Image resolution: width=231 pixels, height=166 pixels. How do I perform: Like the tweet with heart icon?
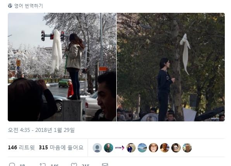(74, 164)
